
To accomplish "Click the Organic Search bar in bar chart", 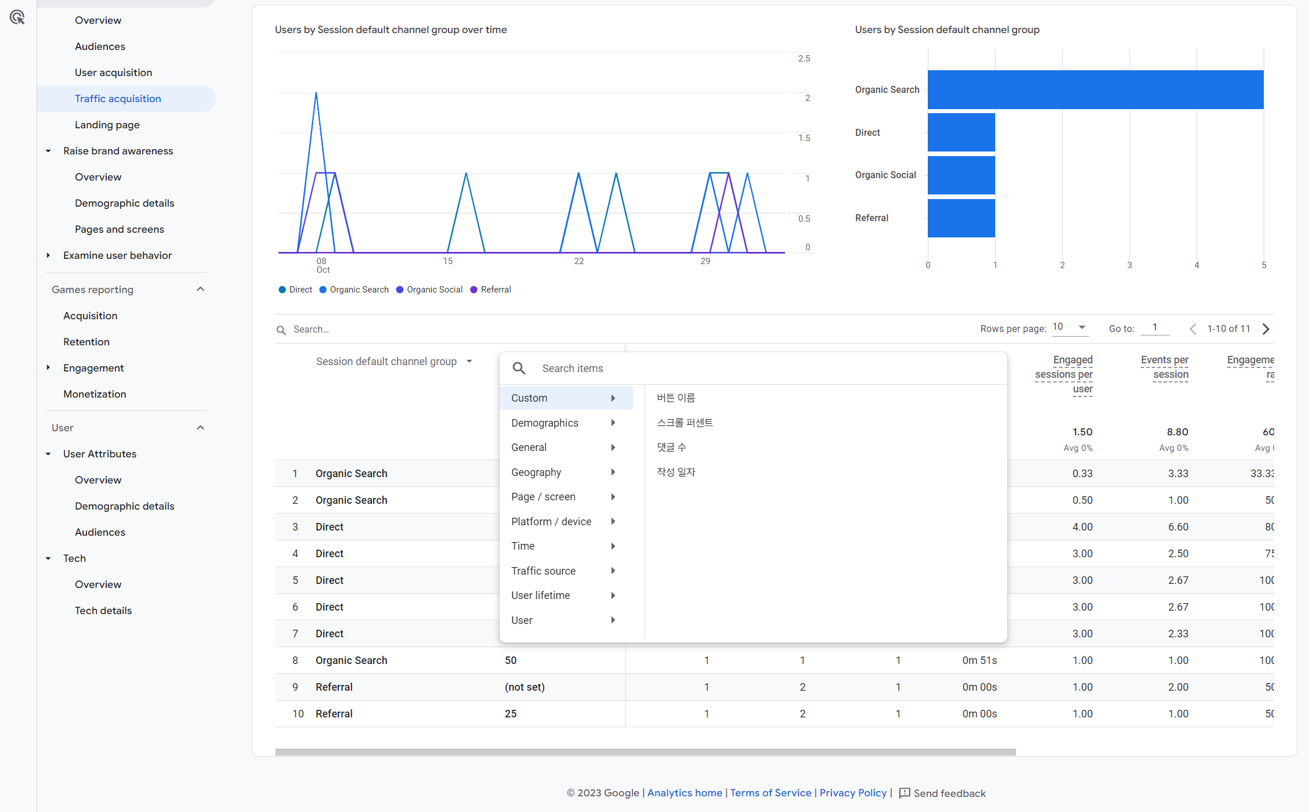I will [x=1095, y=90].
